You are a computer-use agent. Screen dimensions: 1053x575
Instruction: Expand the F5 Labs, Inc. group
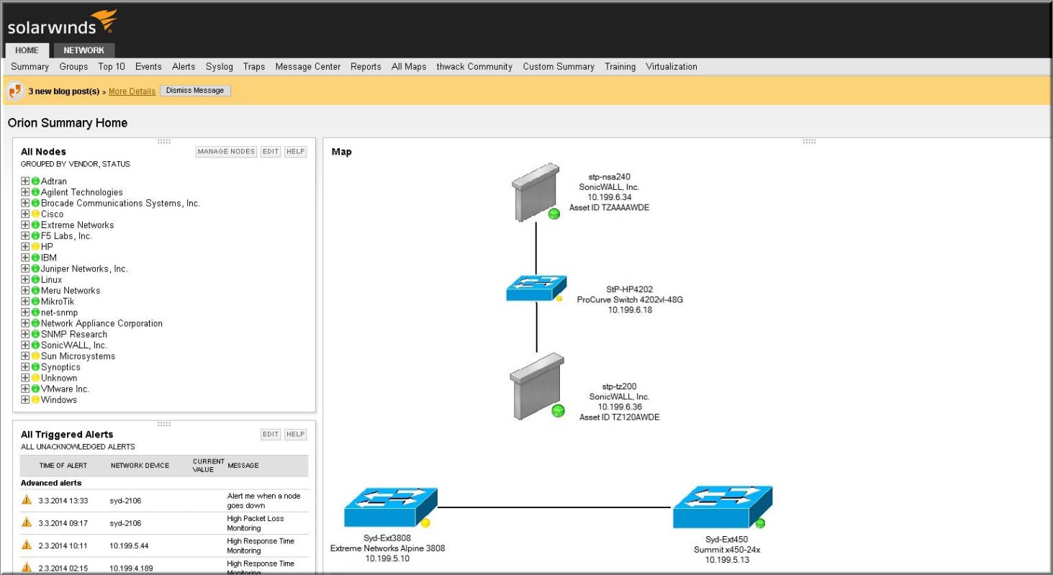(25, 236)
